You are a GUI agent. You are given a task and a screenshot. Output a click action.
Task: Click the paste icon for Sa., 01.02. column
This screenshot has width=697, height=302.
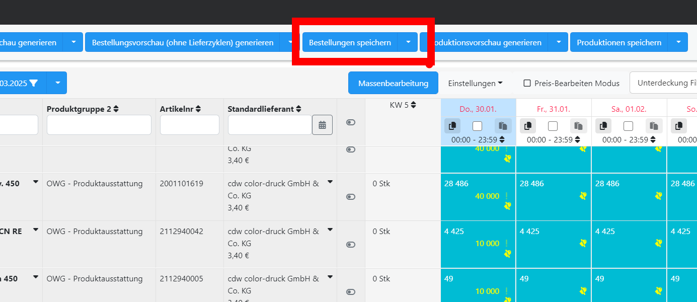654,126
